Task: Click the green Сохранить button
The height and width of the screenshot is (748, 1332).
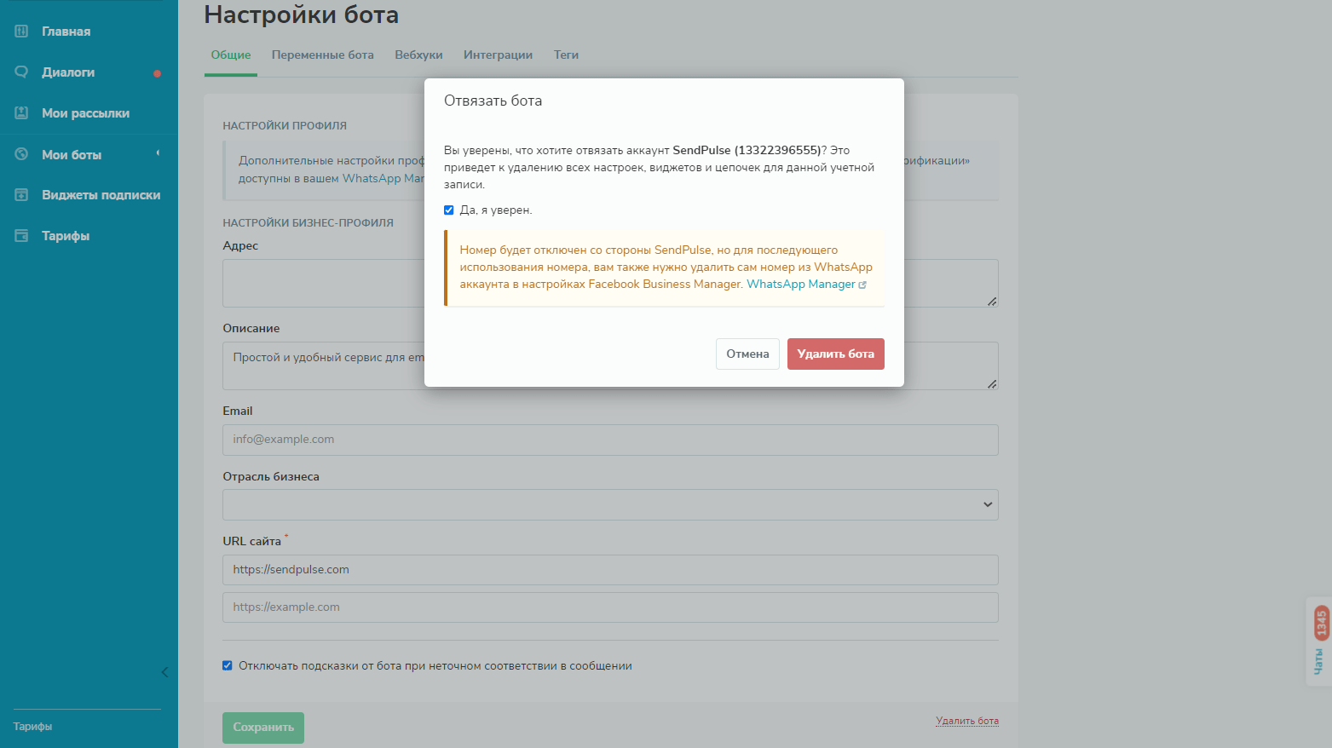Action: coord(263,728)
